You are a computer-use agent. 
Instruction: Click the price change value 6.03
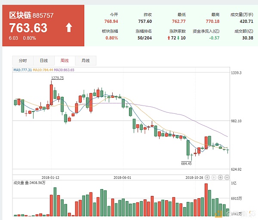pyautogui.click(x=13, y=38)
